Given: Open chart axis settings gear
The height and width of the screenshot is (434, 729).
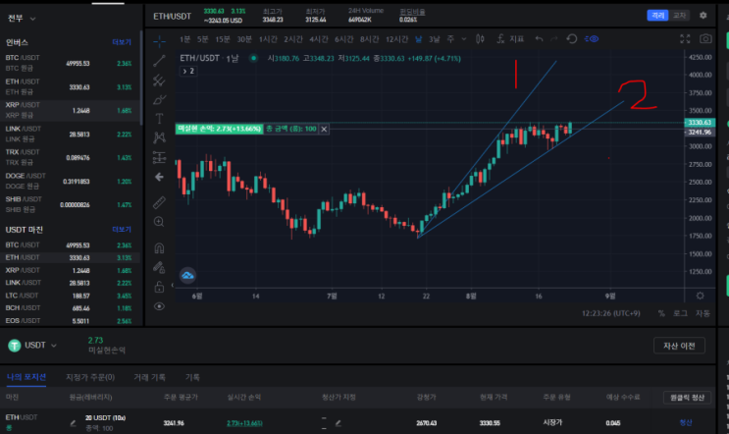Looking at the screenshot, I should tap(700, 296).
